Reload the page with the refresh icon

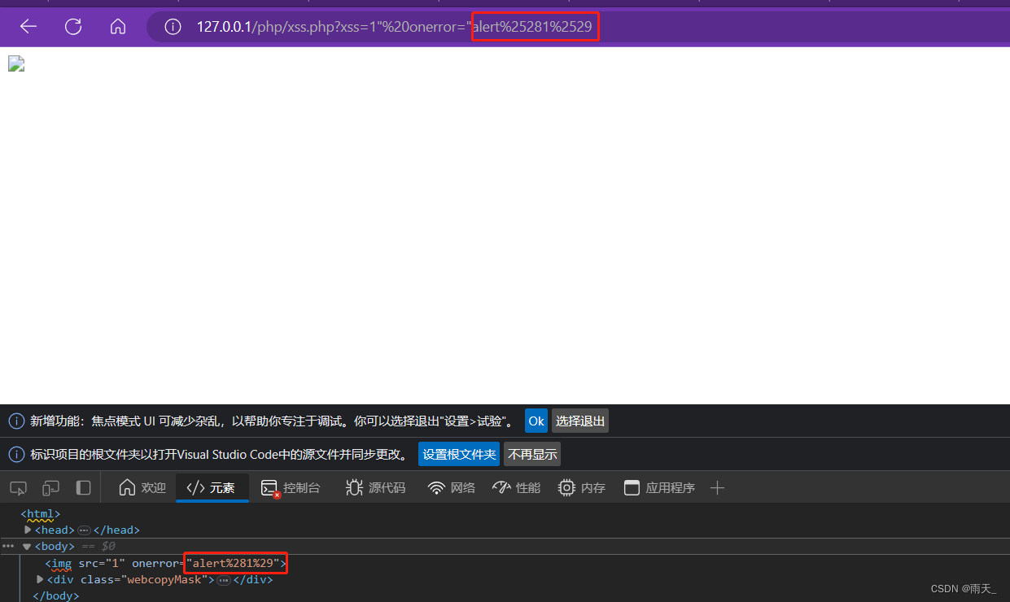[72, 26]
